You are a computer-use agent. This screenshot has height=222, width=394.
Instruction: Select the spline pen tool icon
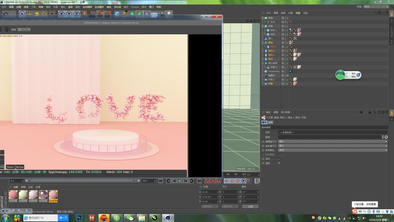[x=125, y=13]
